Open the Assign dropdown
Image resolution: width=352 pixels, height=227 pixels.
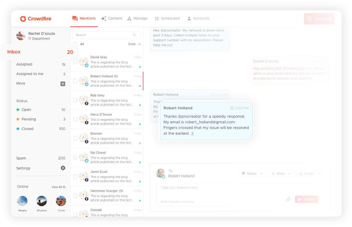(309, 174)
